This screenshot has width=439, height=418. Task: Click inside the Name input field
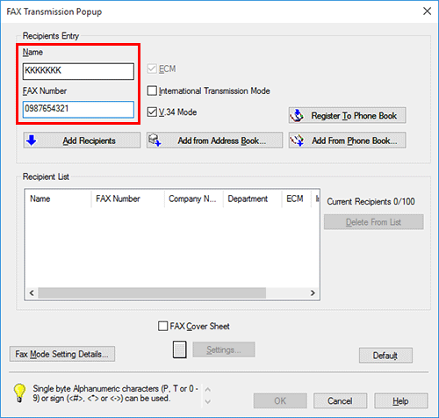(78, 71)
